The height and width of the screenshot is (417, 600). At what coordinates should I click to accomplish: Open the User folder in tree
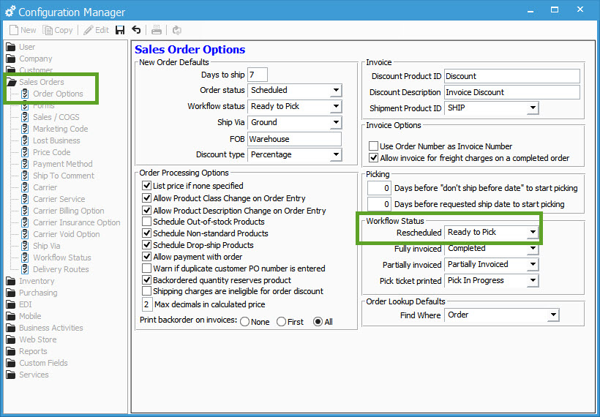(x=21, y=47)
